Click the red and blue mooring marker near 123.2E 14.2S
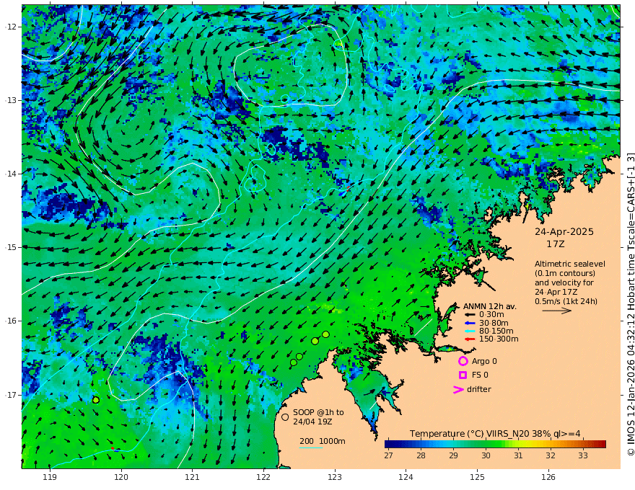This screenshot has width=635, height=490. pyautogui.click(x=345, y=192)
